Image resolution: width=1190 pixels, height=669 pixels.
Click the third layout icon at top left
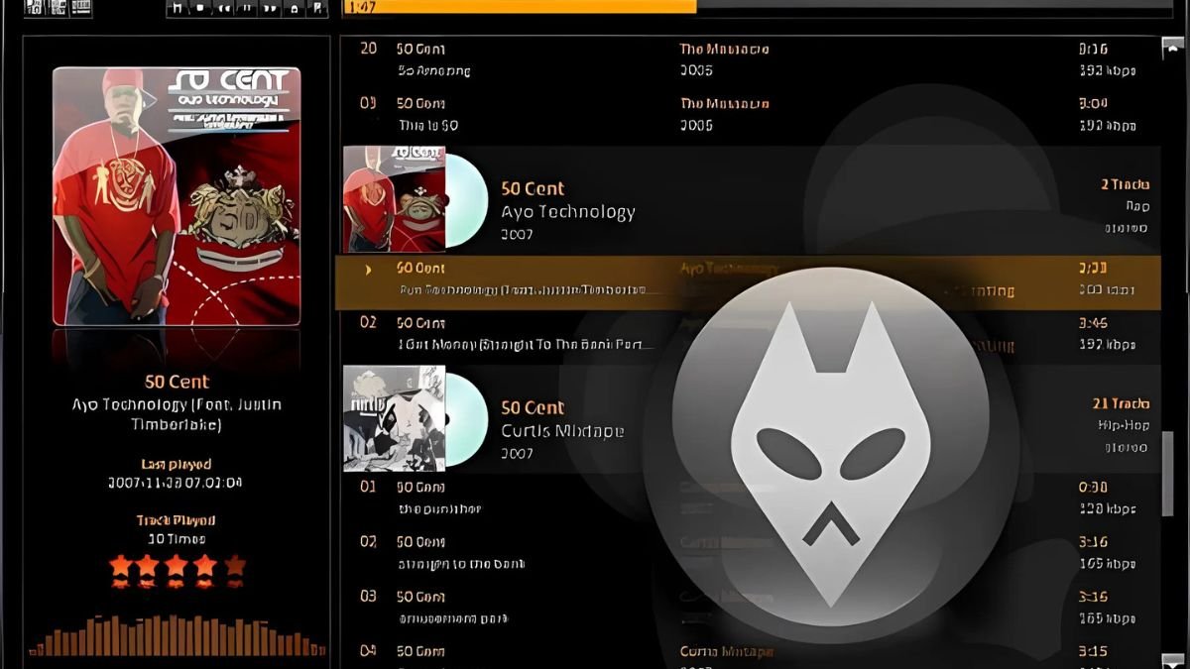pyautogui.click(x=80, y=8)
